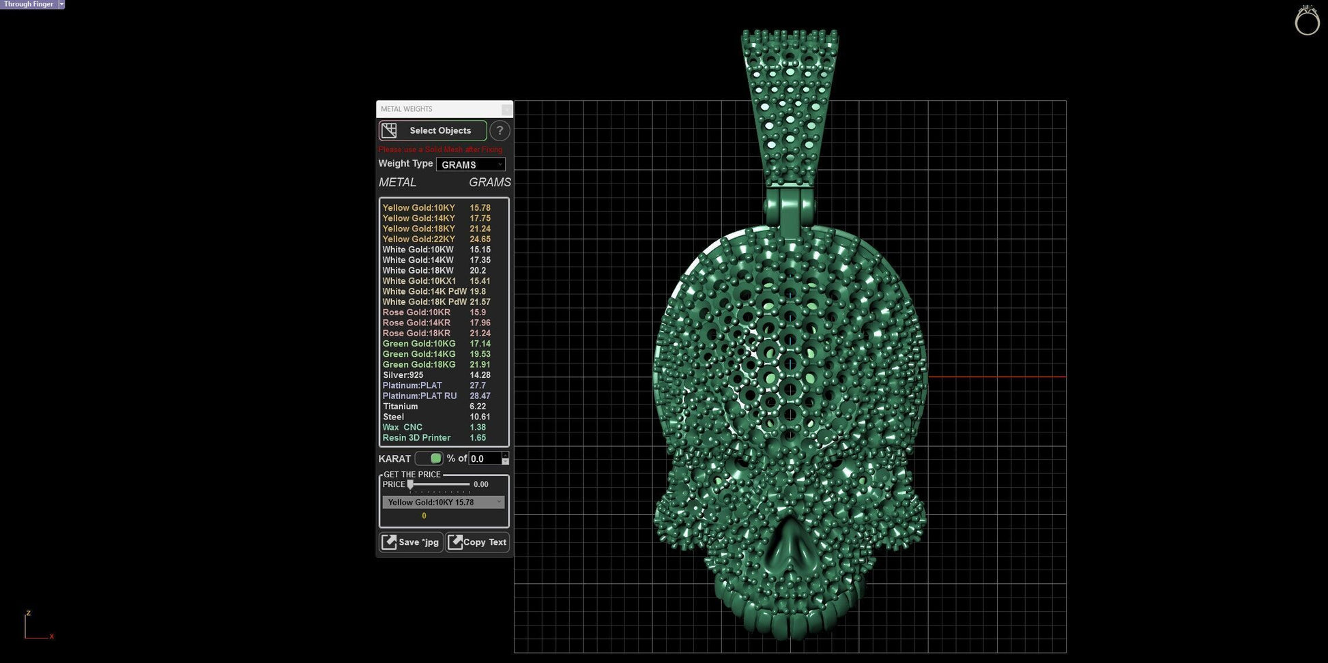
Task: Select the Resin 3D Printer row
Action: [x=444, y=438]
